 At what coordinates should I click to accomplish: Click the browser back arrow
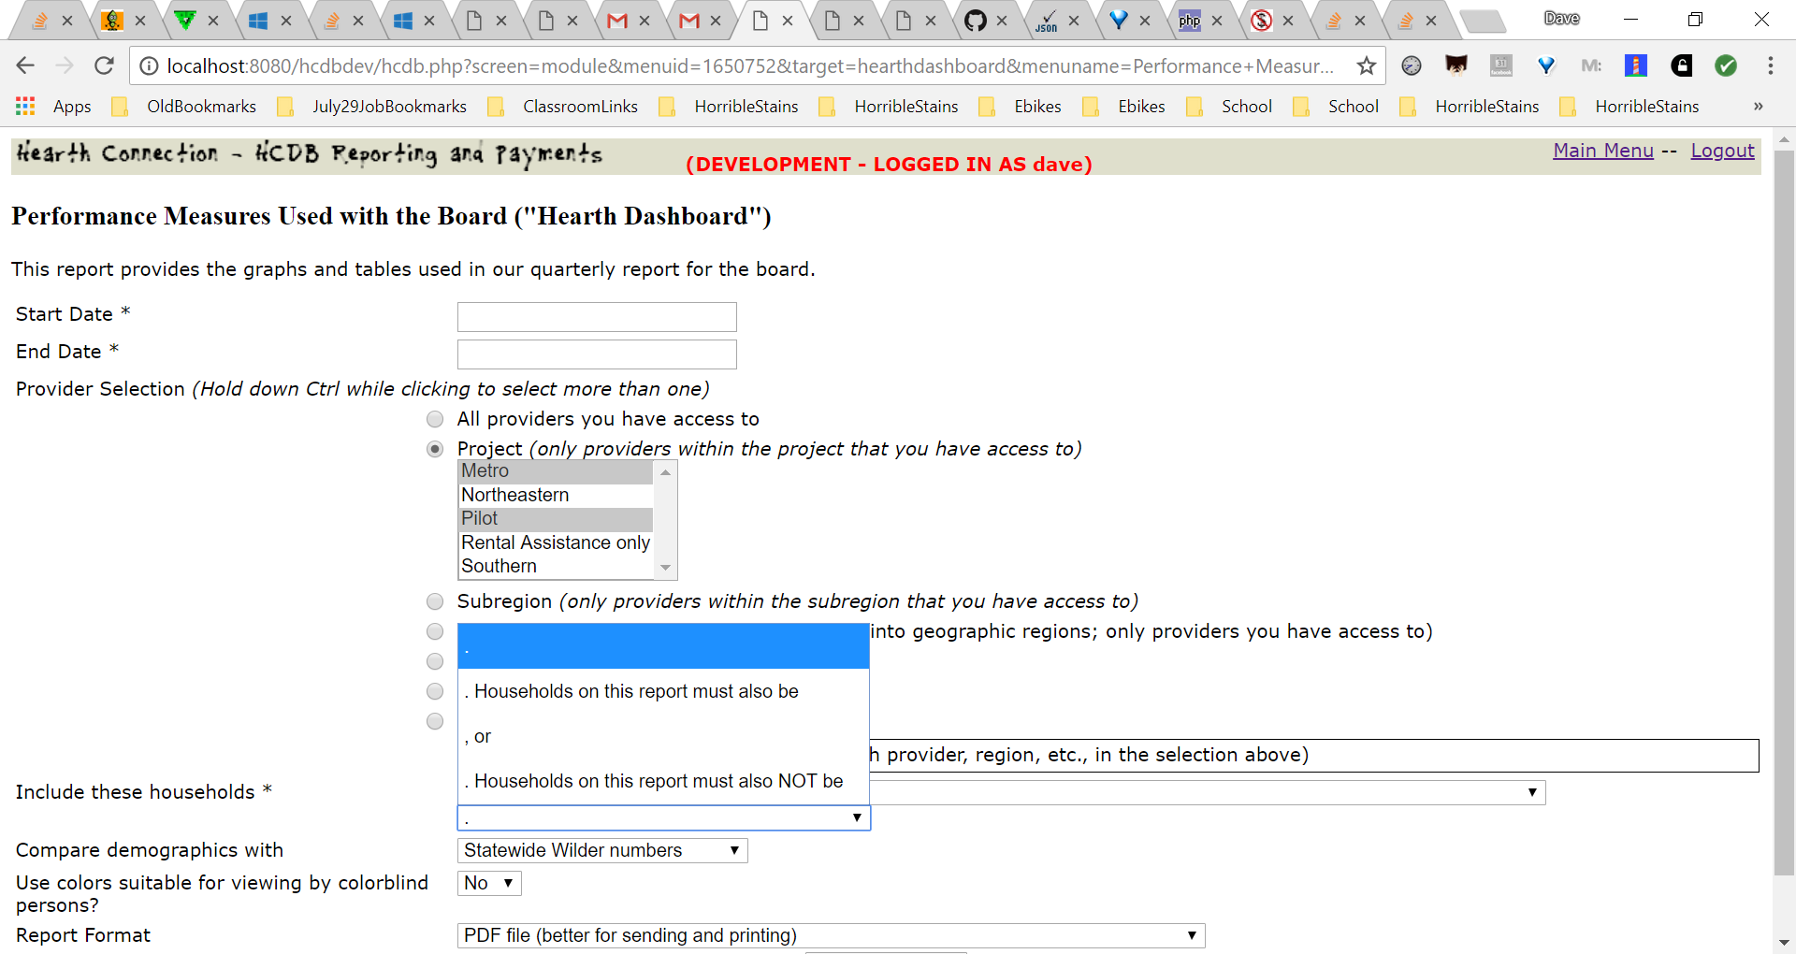pos(25,65)
